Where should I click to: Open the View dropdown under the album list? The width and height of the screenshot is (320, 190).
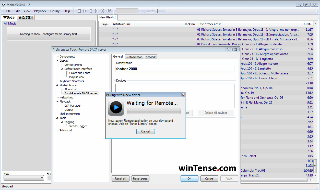pos(23,178)
